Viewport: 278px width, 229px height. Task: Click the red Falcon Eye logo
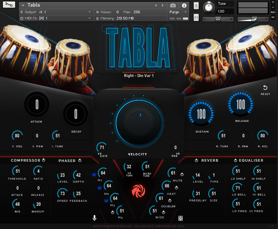pos(138,190)
